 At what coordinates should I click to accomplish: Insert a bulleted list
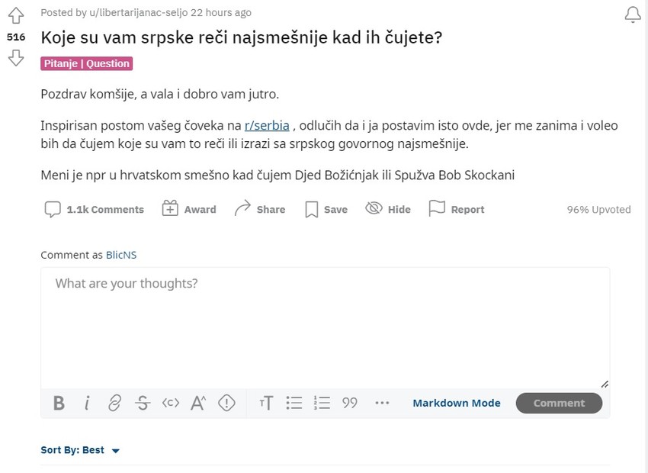coord(294,403)
